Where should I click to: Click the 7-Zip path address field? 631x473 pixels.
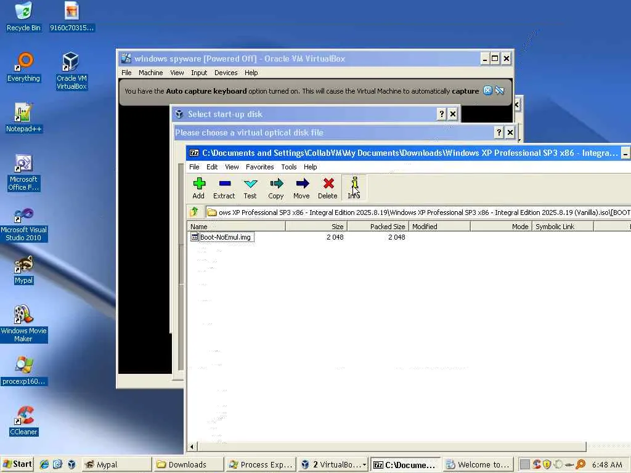[x=418, y=212]
